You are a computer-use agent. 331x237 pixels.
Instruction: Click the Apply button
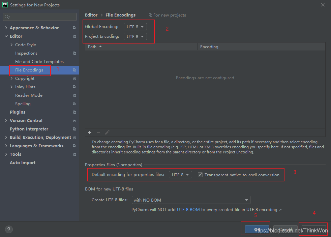(x=314, y=229)
